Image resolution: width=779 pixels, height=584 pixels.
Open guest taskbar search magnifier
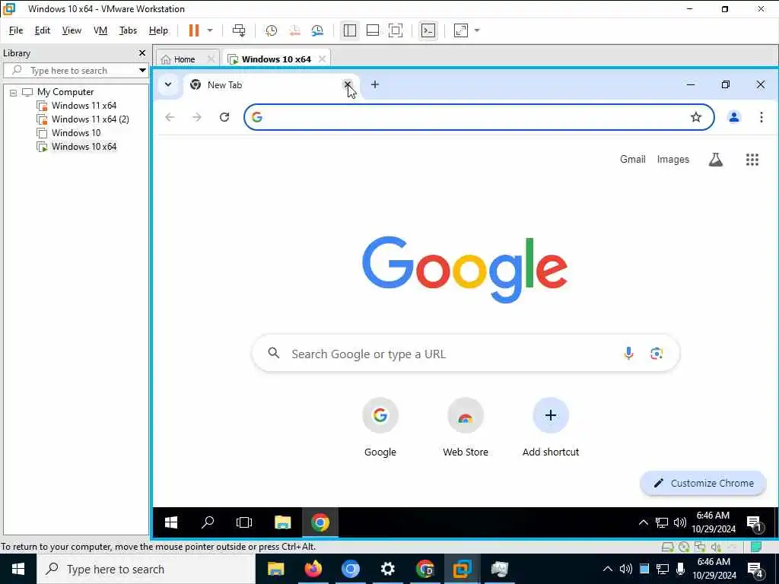click(x=208, y=522)
